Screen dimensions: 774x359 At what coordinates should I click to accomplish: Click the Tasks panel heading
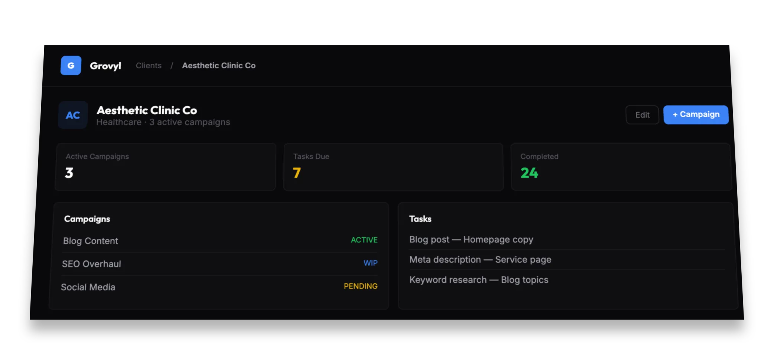click(420, 219)
